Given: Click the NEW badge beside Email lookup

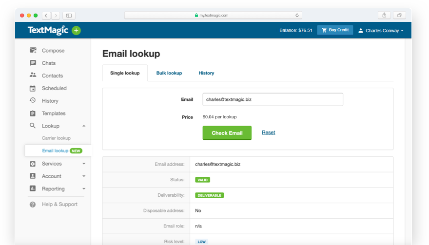Looking at the screenshot, I should click(x=76, y=151).
